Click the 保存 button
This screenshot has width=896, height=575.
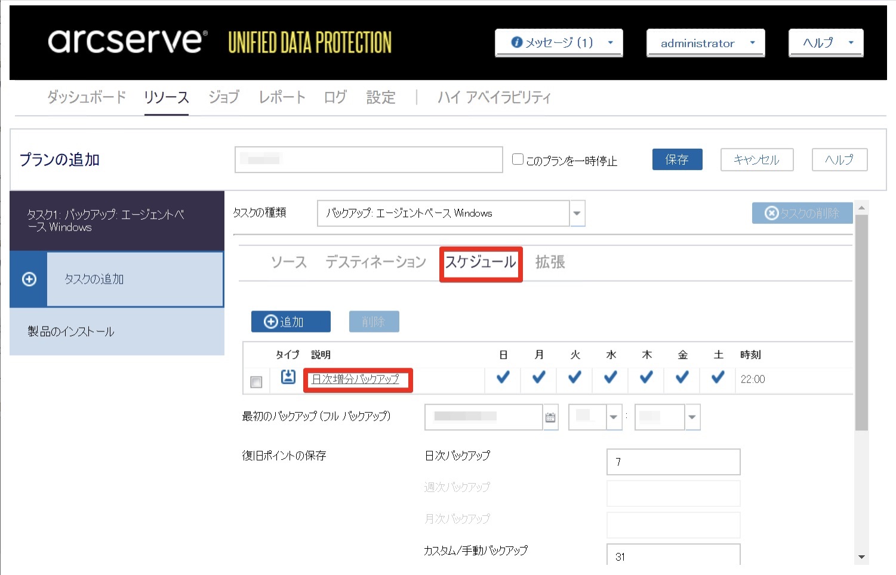pyautogui.click(x=677, y=159)
